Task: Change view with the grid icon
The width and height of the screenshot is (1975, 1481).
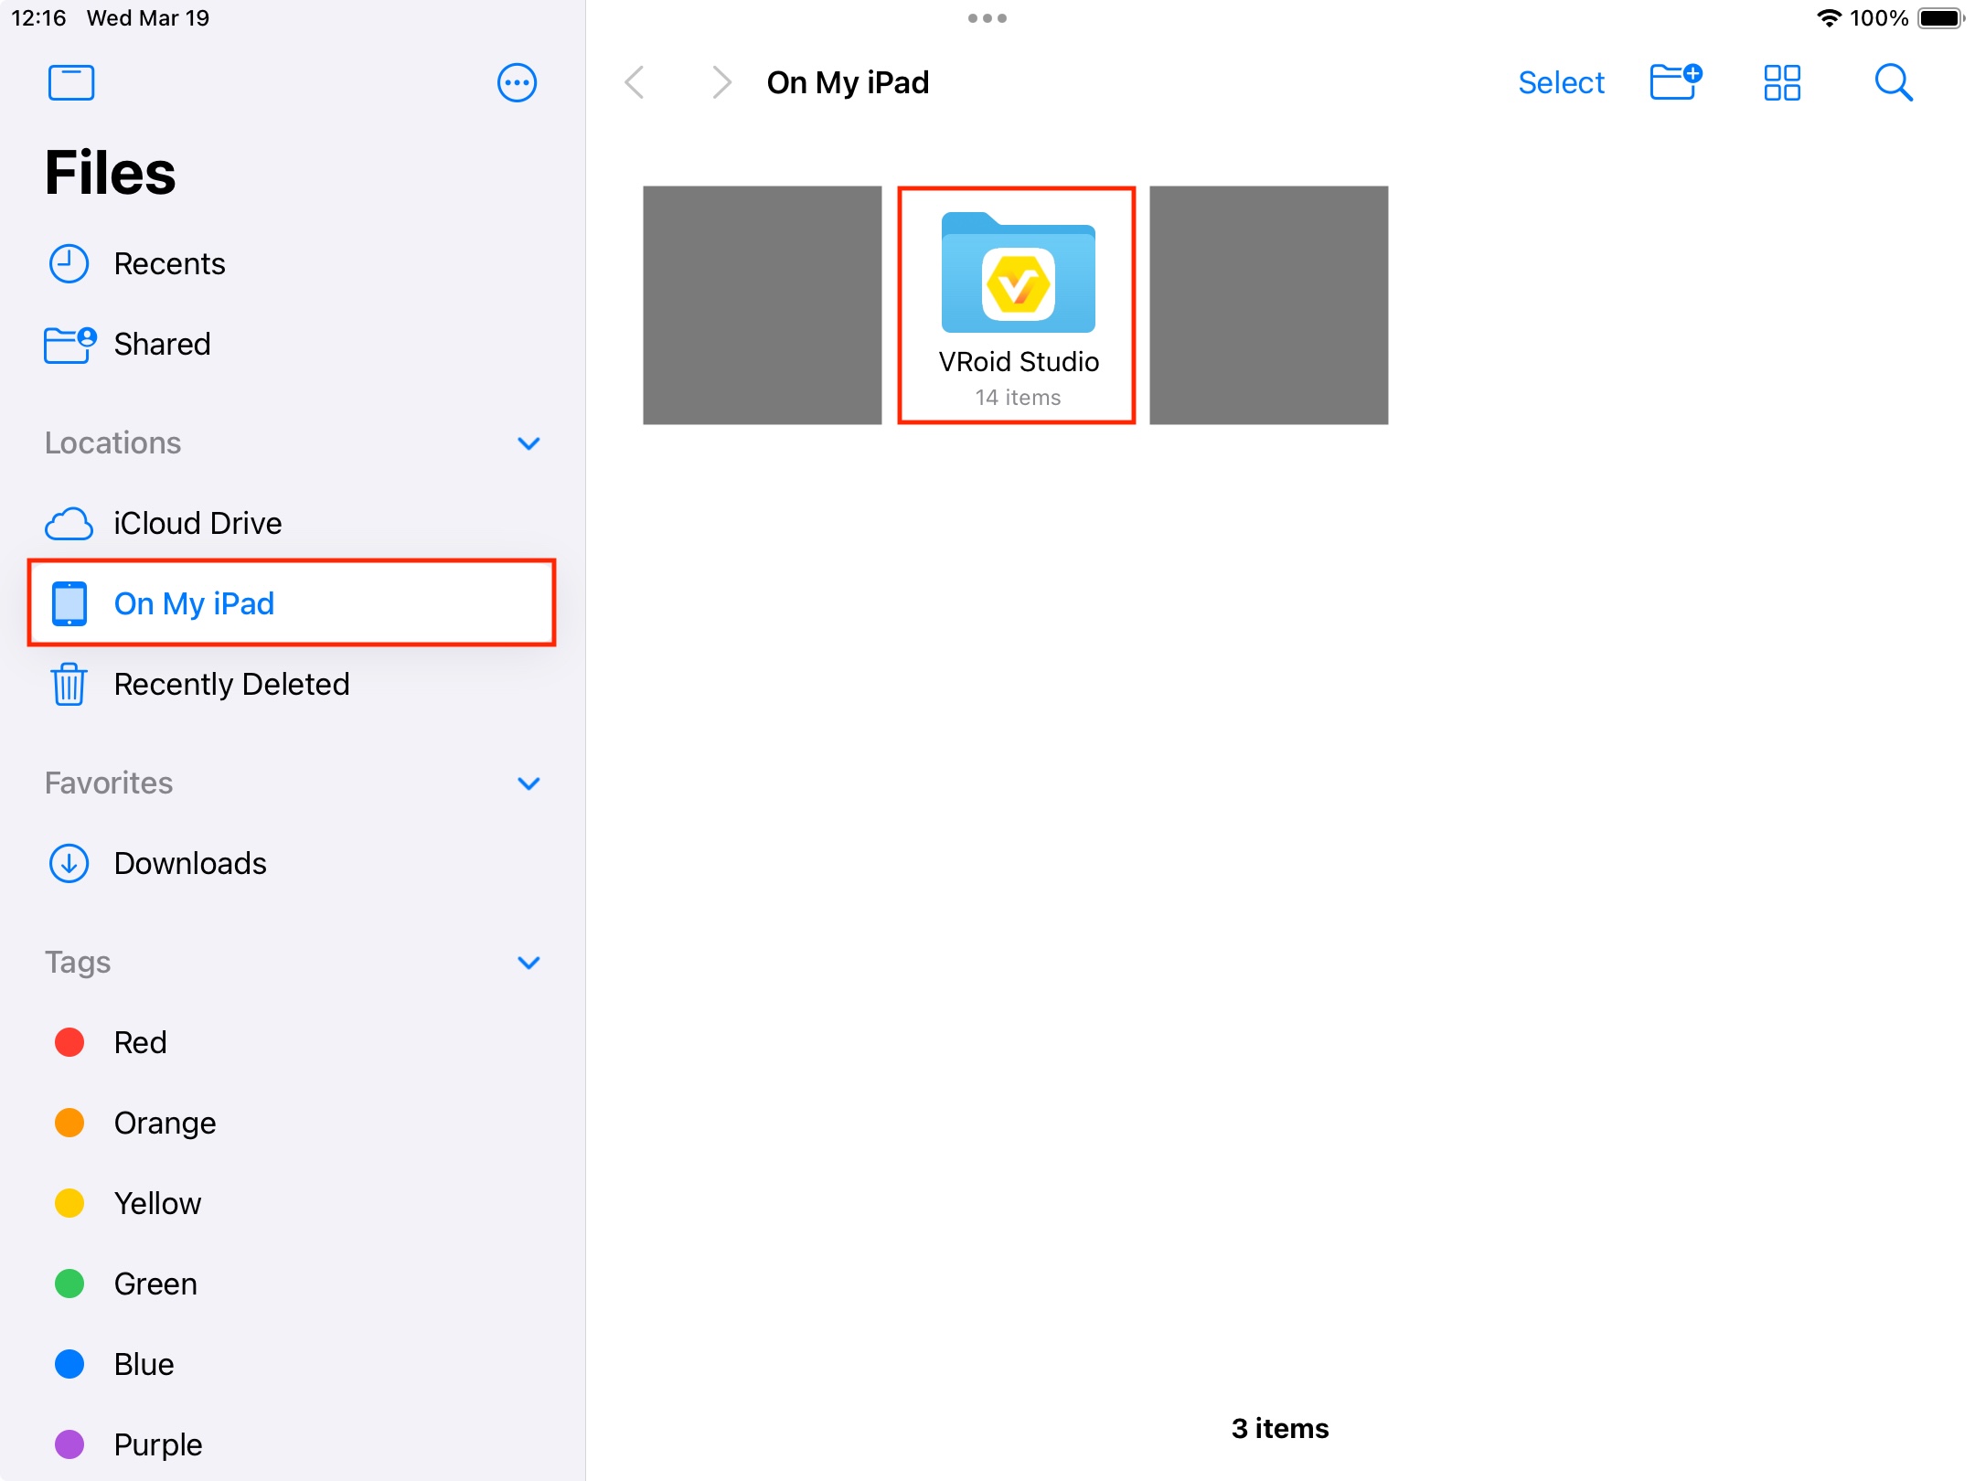Action: 1782,82
